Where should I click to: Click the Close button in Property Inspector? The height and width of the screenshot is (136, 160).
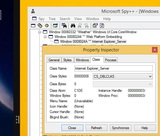(72, 128)
